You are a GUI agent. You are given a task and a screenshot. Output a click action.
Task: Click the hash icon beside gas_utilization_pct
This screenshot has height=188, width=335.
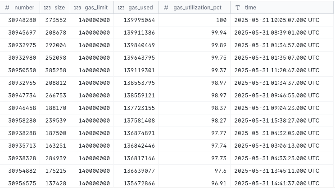[166, 8]
